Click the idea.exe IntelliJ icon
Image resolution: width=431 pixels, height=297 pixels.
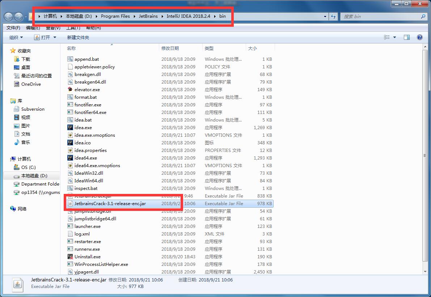[x=70, y=127]
